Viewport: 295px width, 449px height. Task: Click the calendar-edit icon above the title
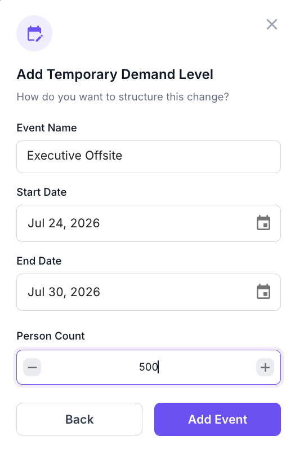(34, 33)
